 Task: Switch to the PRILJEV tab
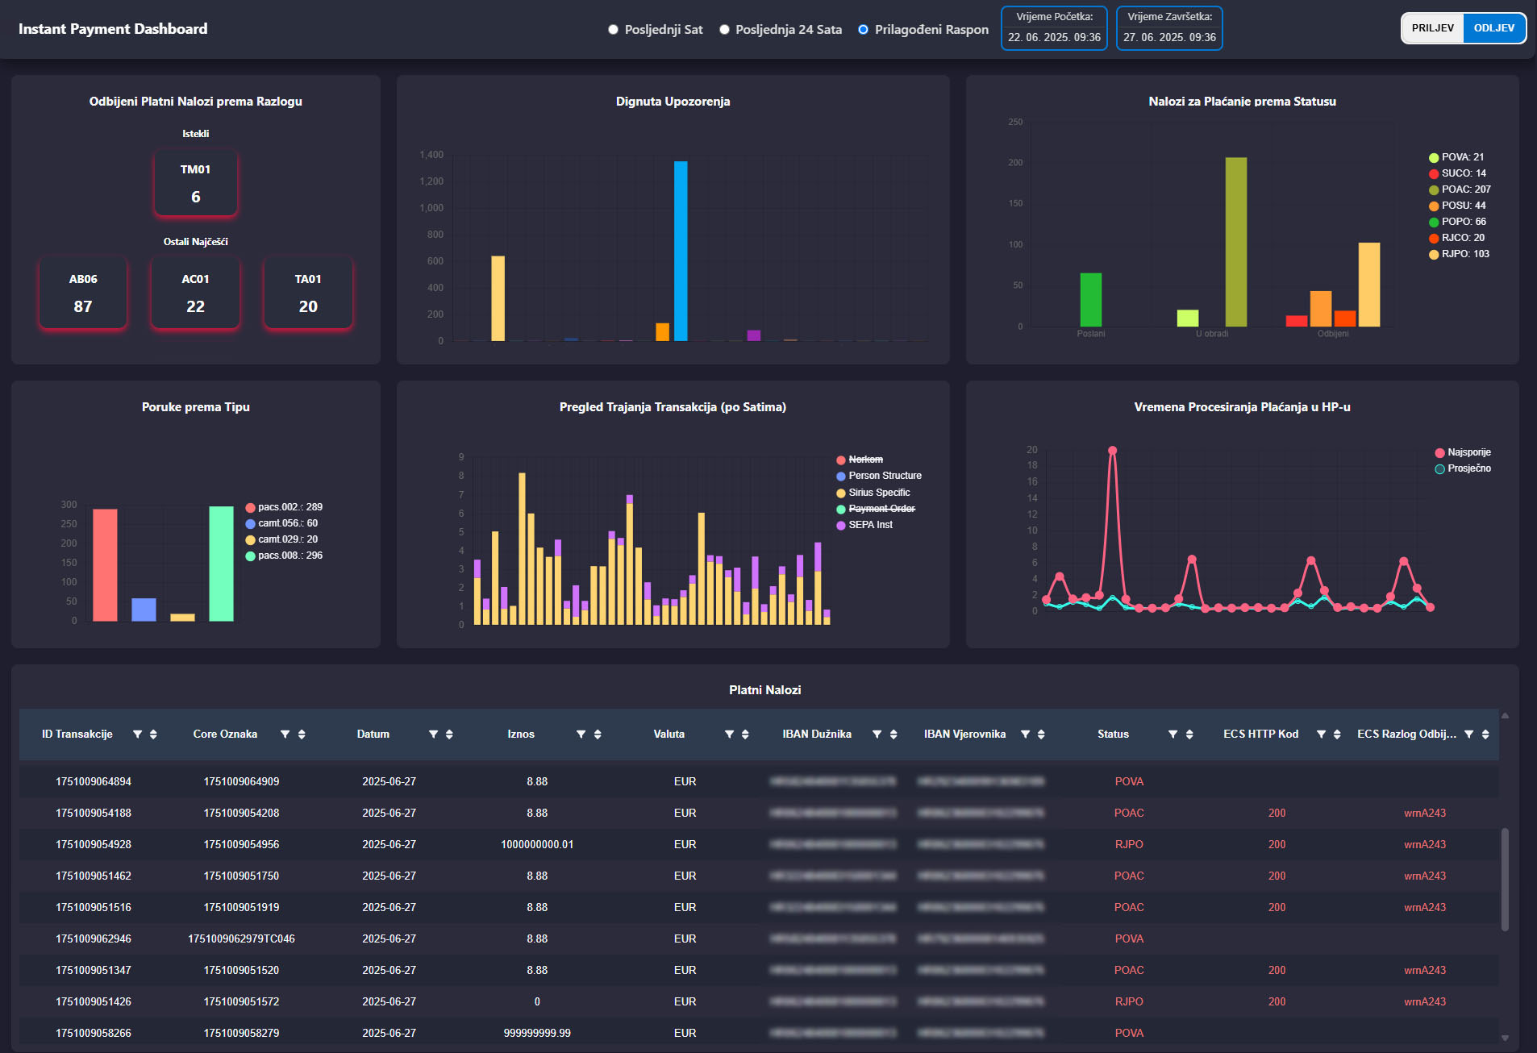pos(1432,28)
